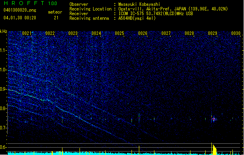Click the version number 1.0.0
Viewport: 244px width, 155px height.
53,3
